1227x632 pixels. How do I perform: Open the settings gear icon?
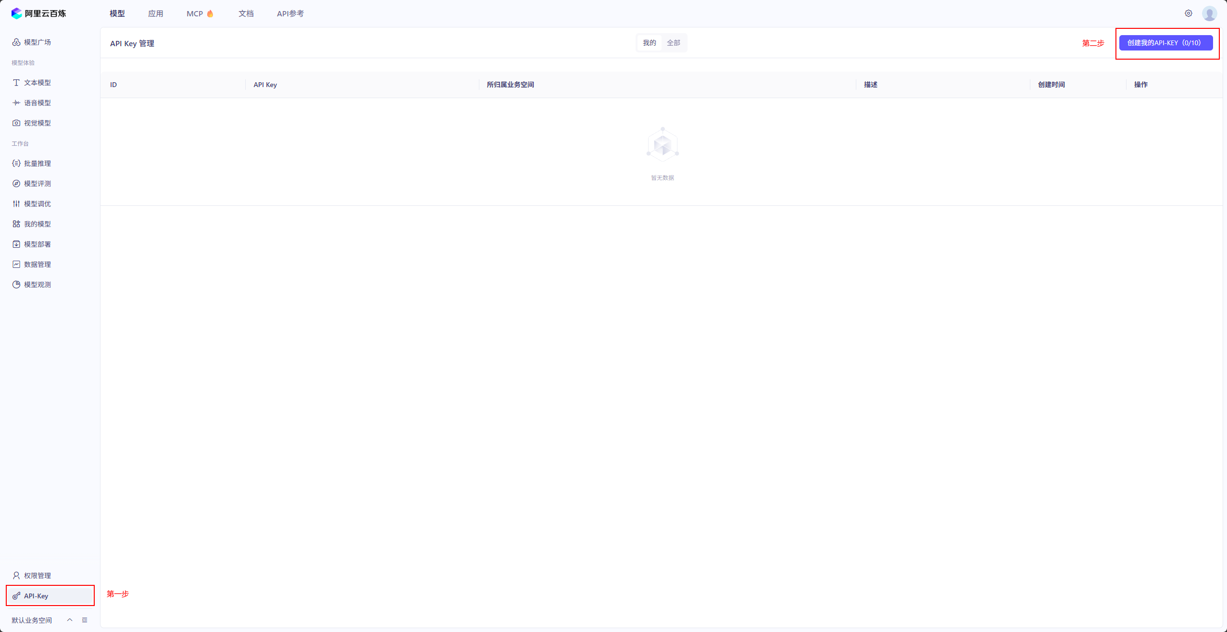click(1188, 13)
